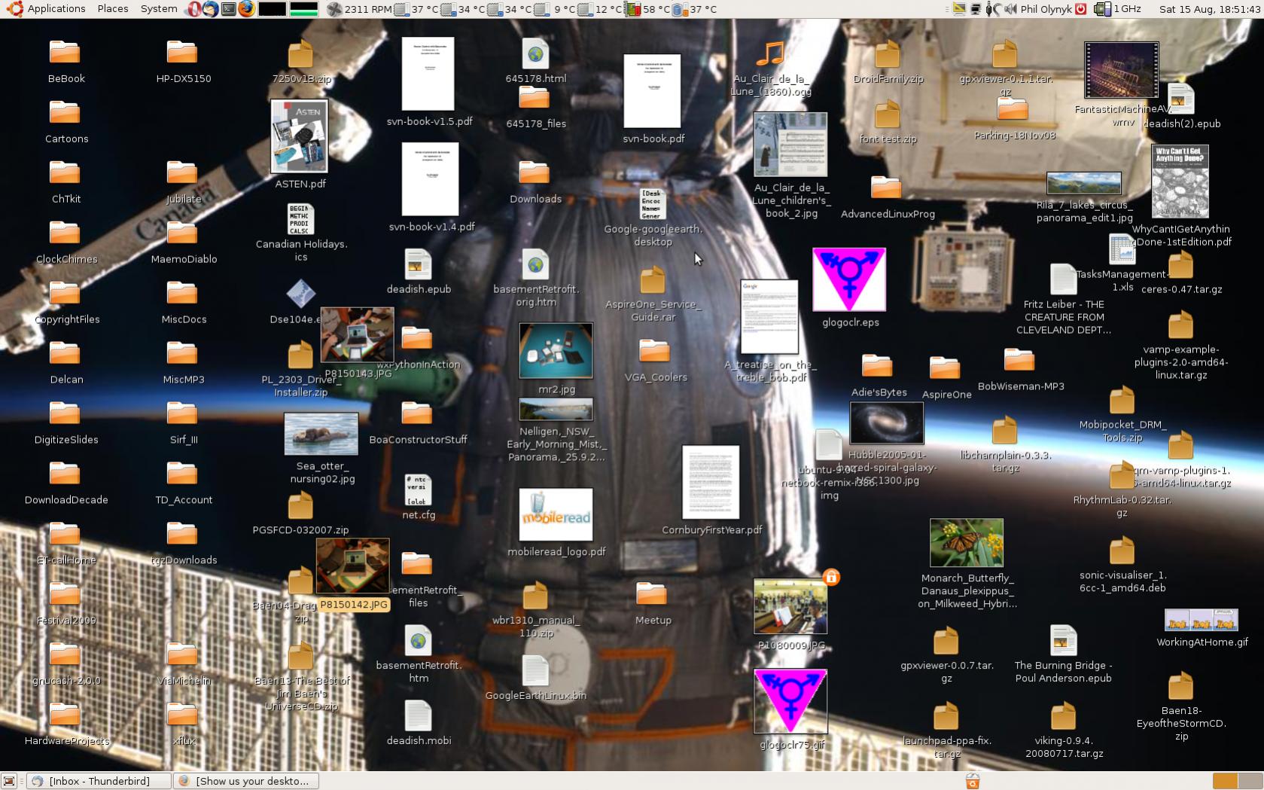Open the System menu
The width and height of the screenshot is (1264, 790).
159,9
